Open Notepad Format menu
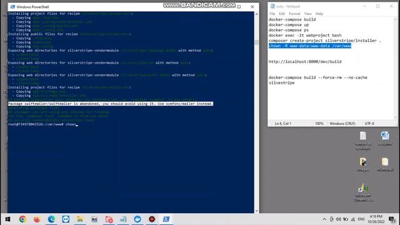Viewport: 400px width, 225px height. [x=294, y=14]
